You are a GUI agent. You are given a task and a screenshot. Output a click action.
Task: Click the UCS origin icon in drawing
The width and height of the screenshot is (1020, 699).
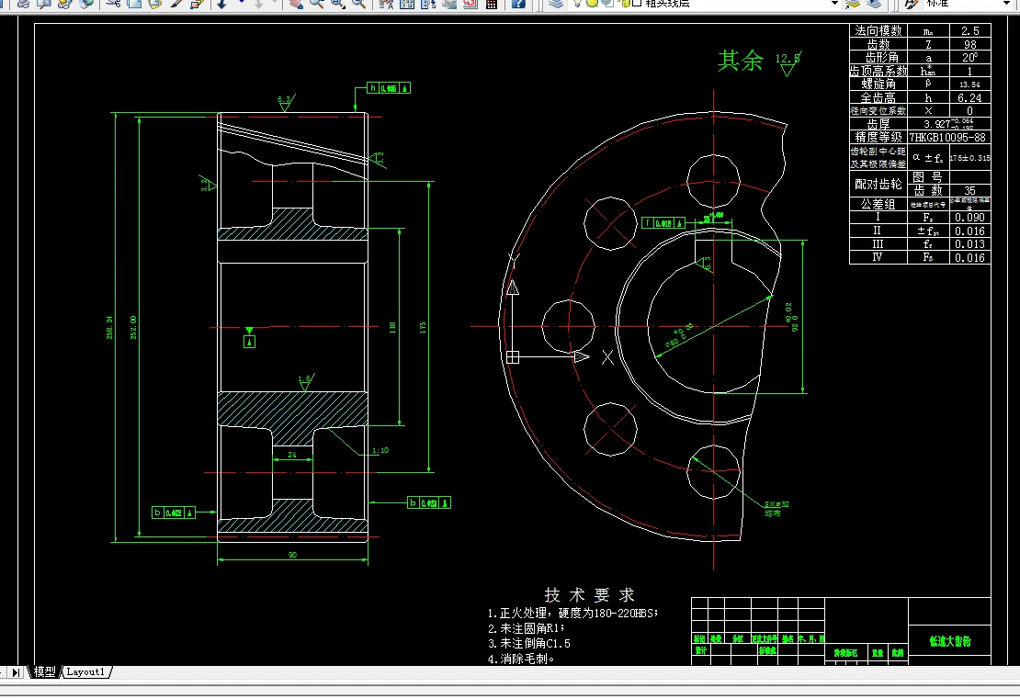click(513, 357)
